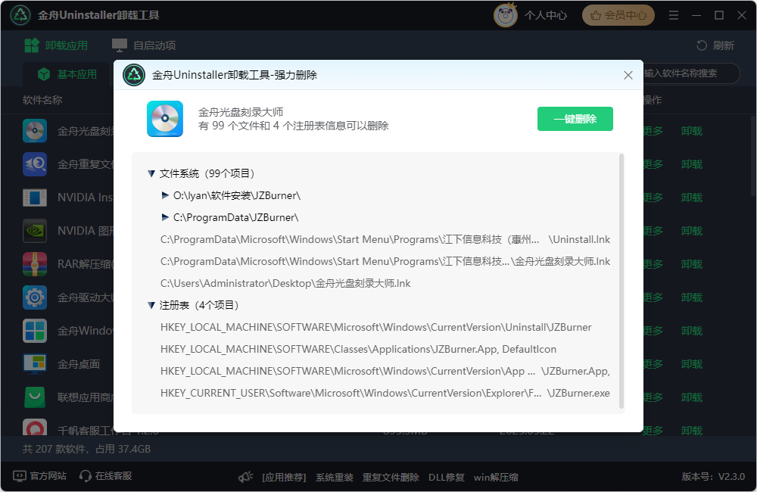The width and height of the screenshot is (757, 492).
Task: Click the disc icon of 金舟光盘刻录大师 in dialog
Action: pyautogui.click(x=165, y=119)
